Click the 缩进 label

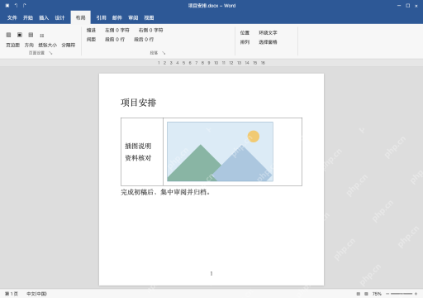(x=91, y=30)
